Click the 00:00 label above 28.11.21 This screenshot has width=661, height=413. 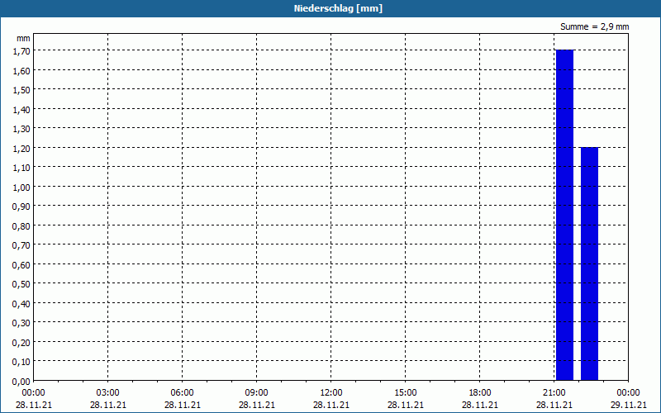33,393
